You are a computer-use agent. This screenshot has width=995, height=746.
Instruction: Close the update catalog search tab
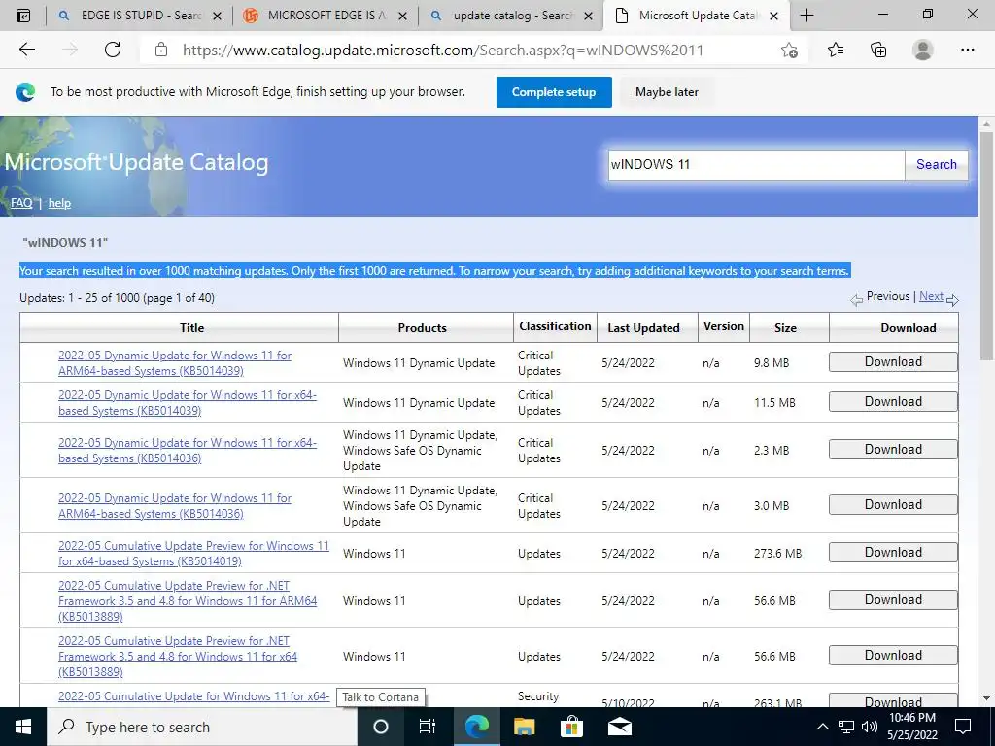coord(588,16)
